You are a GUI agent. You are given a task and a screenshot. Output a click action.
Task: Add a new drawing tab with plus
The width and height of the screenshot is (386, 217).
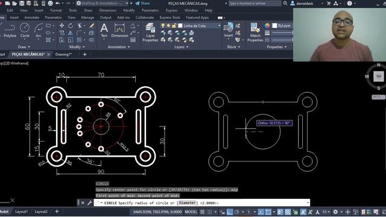point(84,54)
